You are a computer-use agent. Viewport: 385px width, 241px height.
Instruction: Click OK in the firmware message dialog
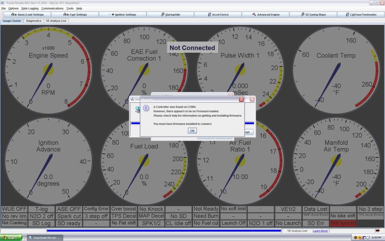click(192, 131)
